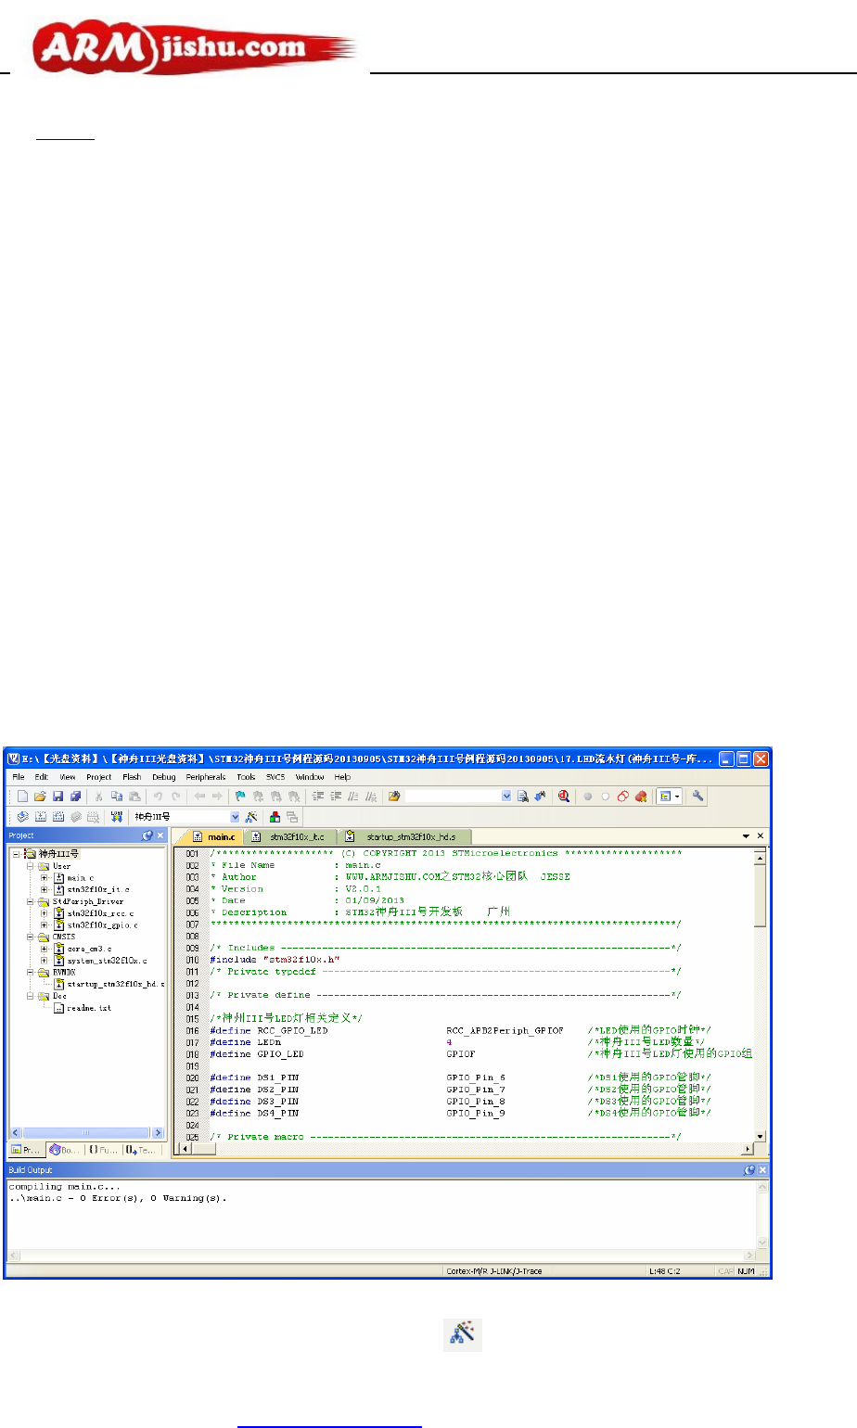
Task: Open the File menu
Action: coord(19,777)
